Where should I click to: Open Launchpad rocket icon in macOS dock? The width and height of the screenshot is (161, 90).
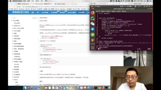click(32, 88)
